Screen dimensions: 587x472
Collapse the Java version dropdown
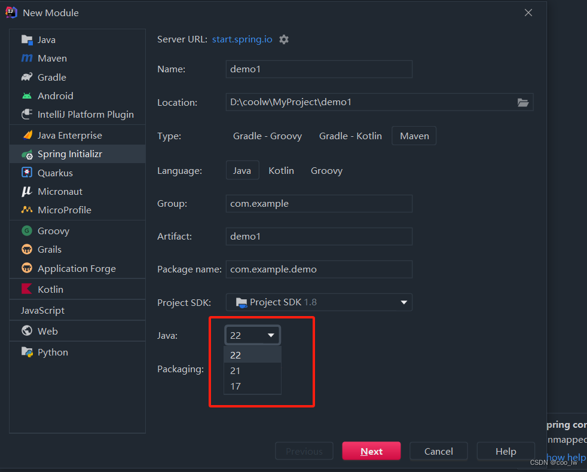pos(271,335)
